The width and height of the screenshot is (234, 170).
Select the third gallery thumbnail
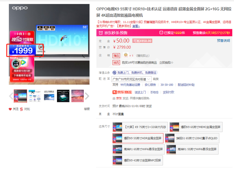click(x=49, y=96)
